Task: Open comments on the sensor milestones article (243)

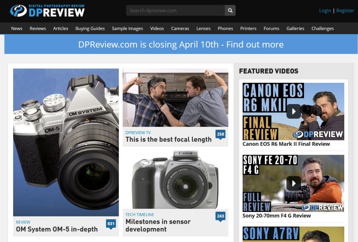Action: tap(220, 216)
